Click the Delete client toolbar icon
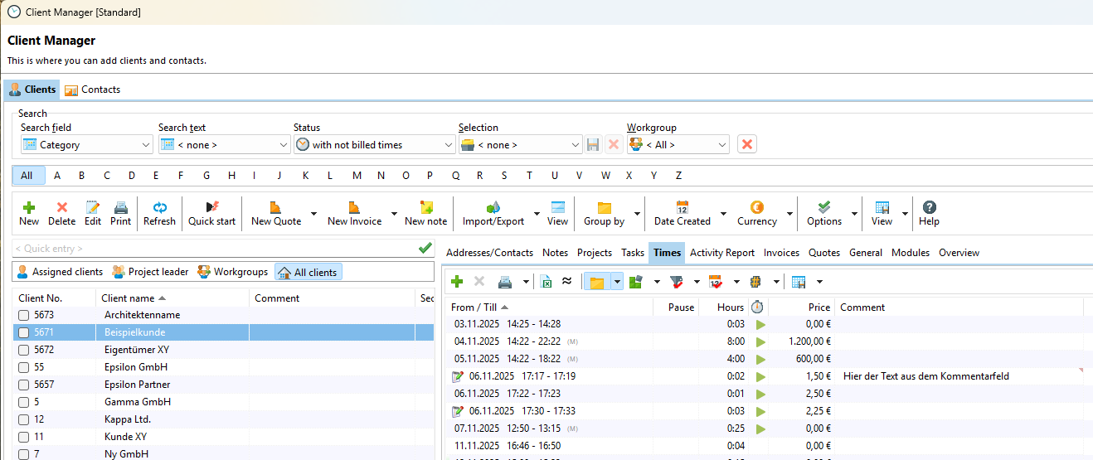Image resolution: width=1093 pixels, height=460 pixels. 61,208
